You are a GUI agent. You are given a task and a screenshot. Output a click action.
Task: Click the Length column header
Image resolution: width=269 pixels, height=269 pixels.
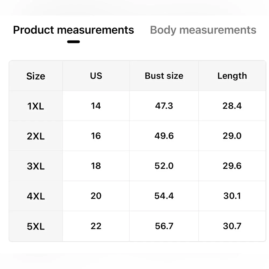(232, 76)
